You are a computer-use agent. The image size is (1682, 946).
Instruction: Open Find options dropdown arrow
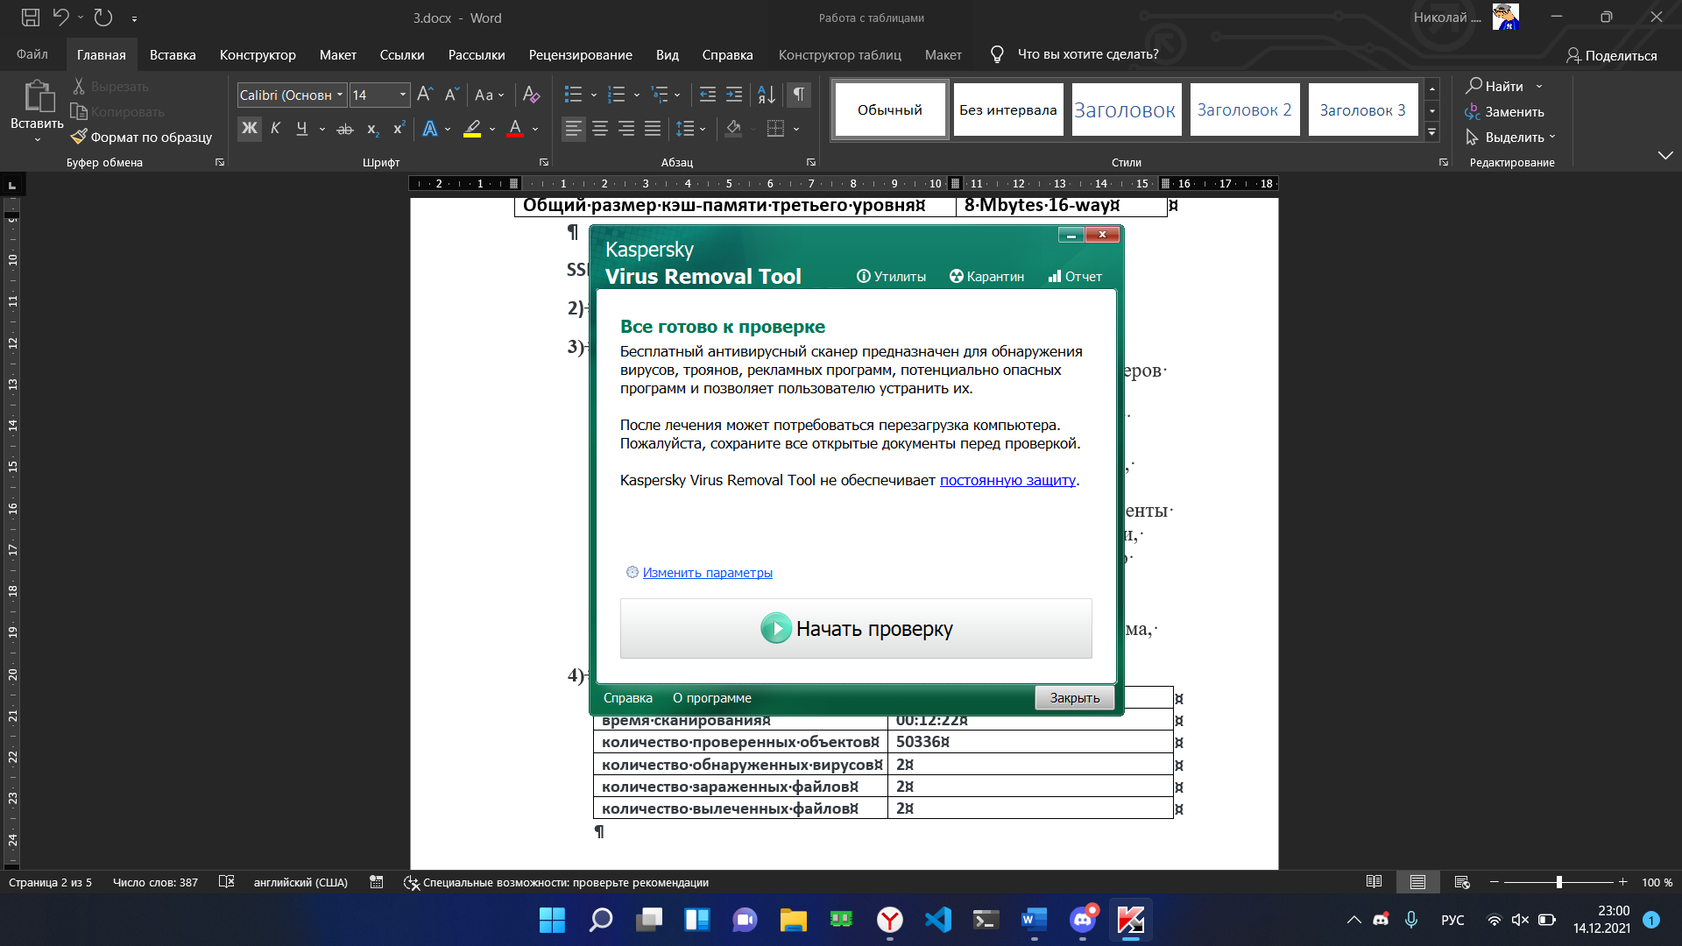coord(1539,86)
